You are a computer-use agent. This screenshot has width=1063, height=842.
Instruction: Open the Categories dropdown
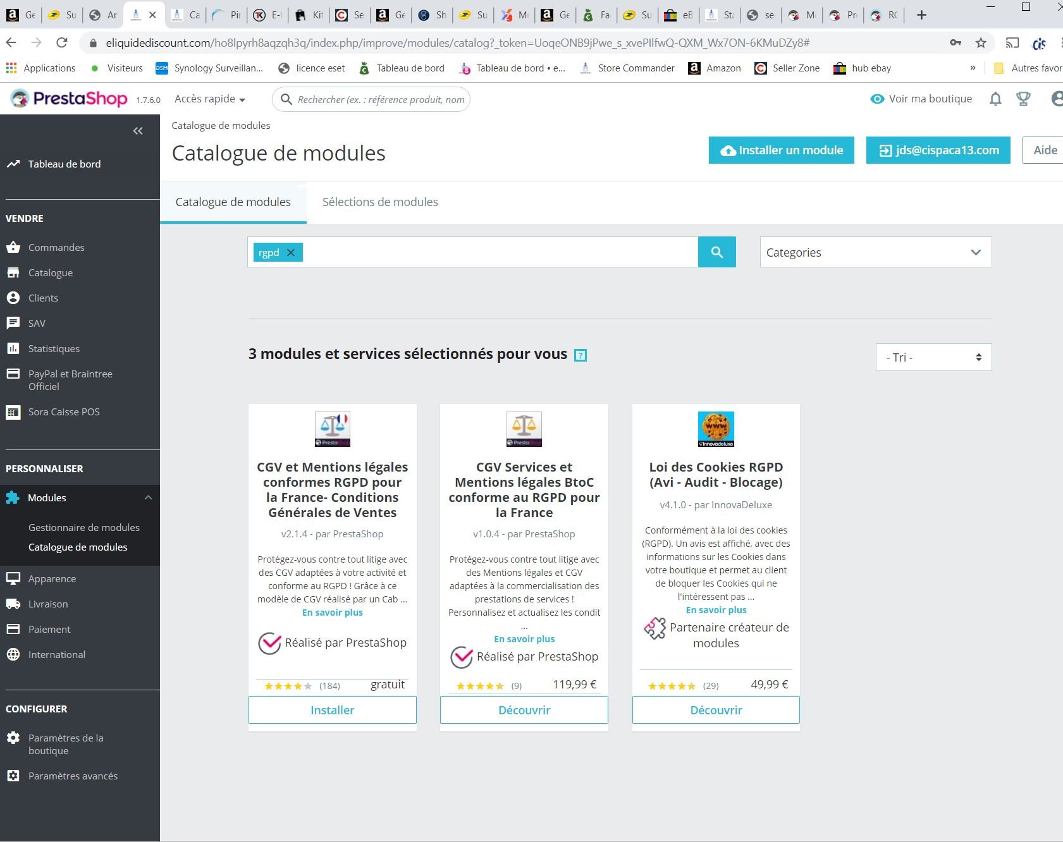coord(876,252)
